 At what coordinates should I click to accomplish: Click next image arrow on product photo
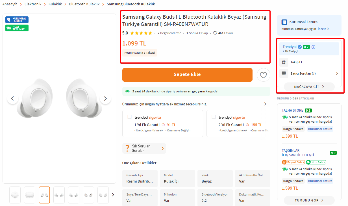[105, 99]
